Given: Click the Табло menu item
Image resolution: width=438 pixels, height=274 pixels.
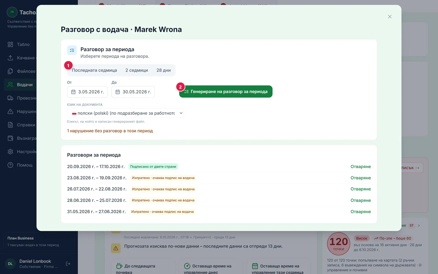Looking at the screenshot, I should [20, 44].
